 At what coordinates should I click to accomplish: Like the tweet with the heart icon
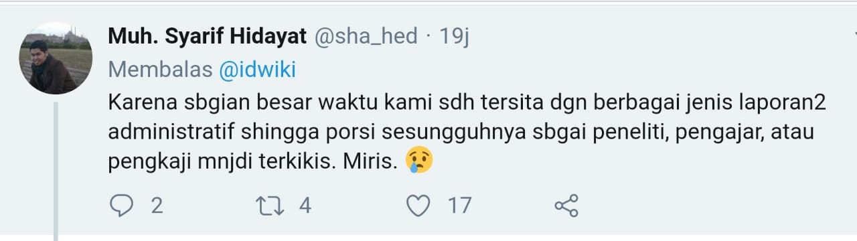[x=418, y=206]
